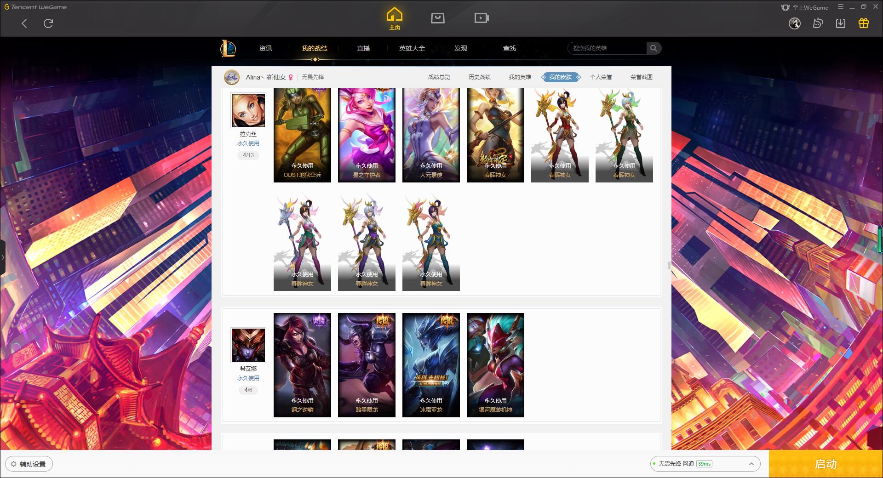The height and width of the screenshot is (478, 883).
Task: Open the gift box icon
Action: pos(864,23)
